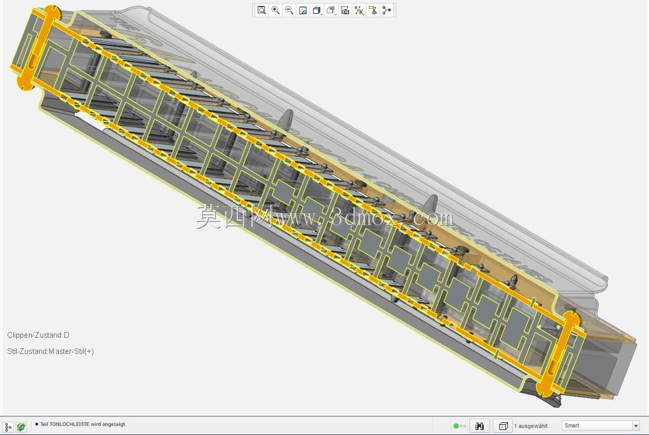Select the Zoom Out magnifier tool

click(x=289, y=10)
